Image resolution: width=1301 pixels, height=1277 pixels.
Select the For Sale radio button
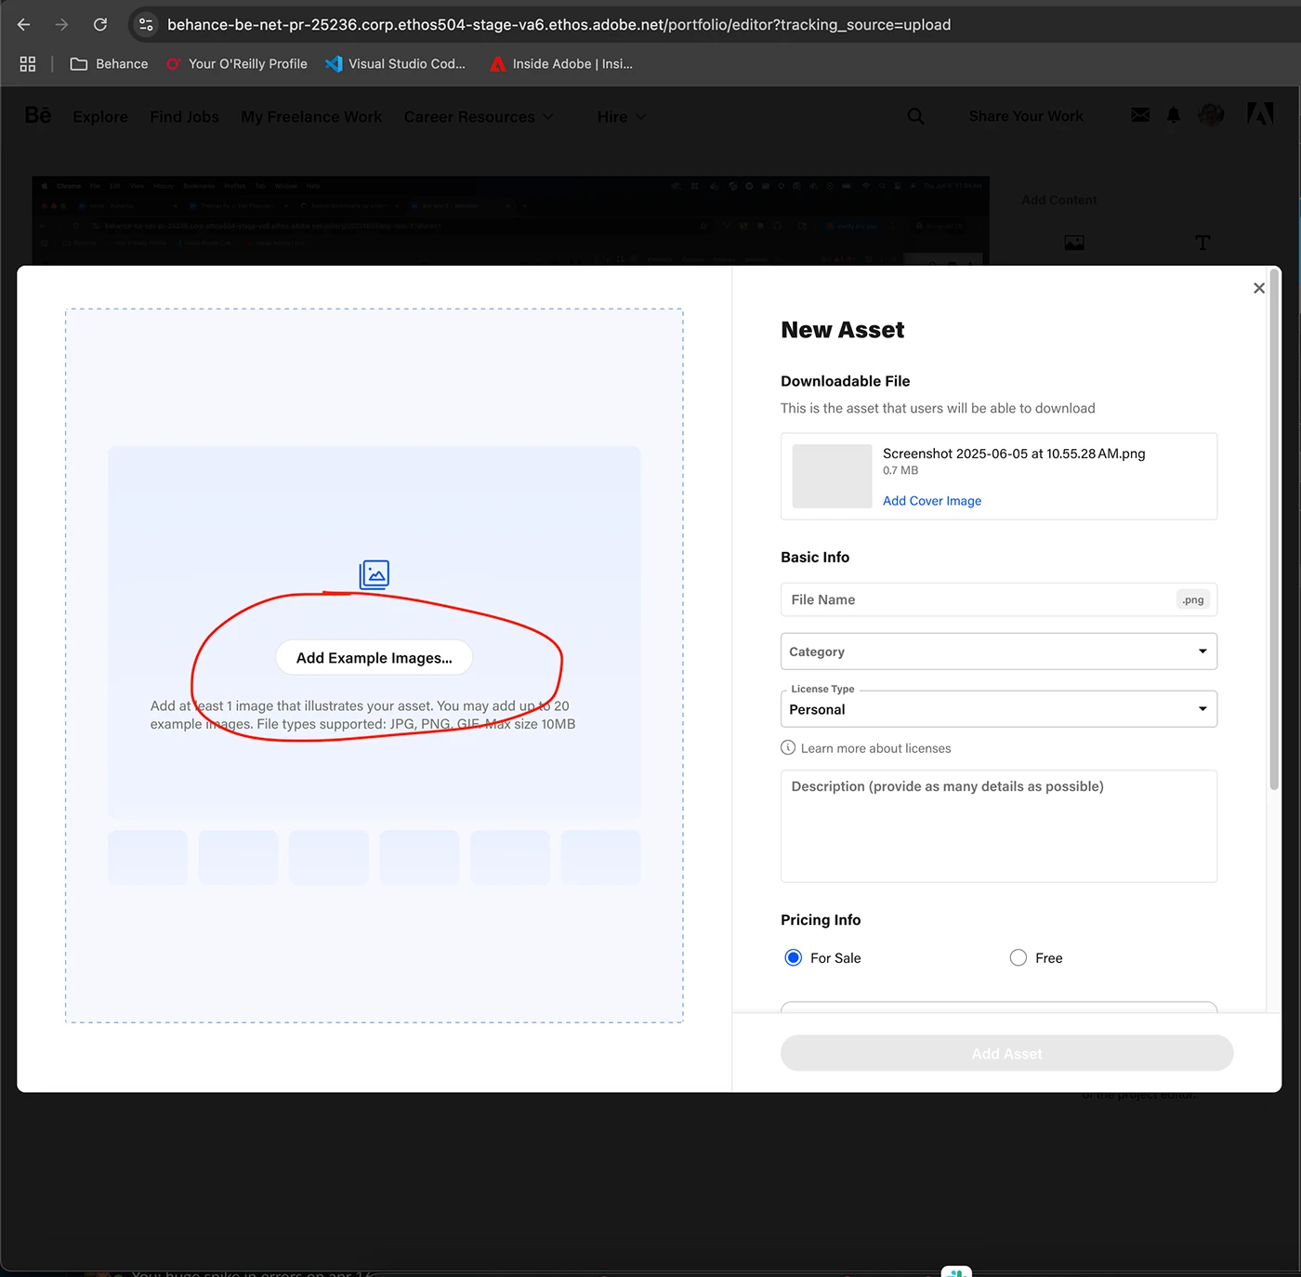click(794, 958)
